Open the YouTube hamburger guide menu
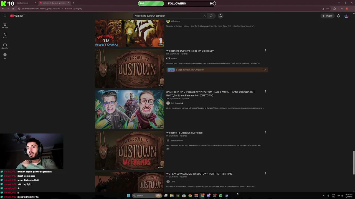355x199 pixels. [5, 16]
